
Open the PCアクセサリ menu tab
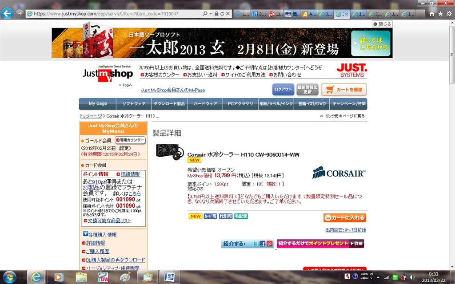240,104
